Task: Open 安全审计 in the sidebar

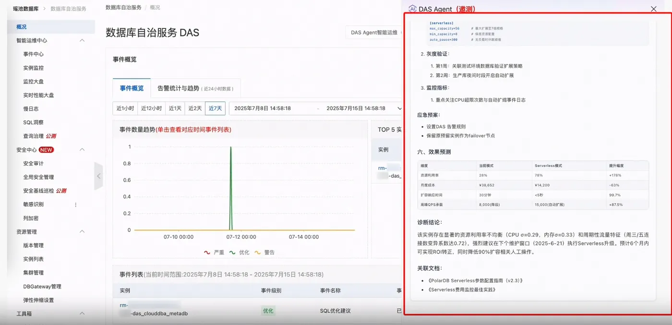Action: pos(33,163)
